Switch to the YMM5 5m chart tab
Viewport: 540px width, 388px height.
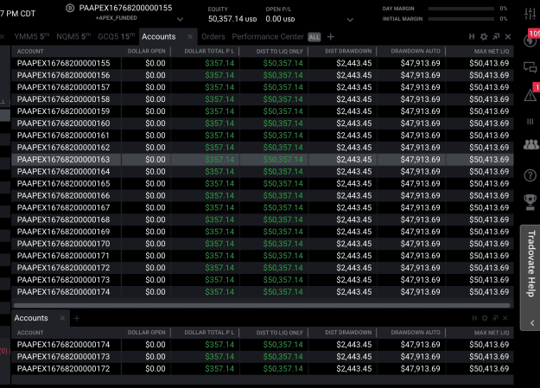click(x=32, y=36)
